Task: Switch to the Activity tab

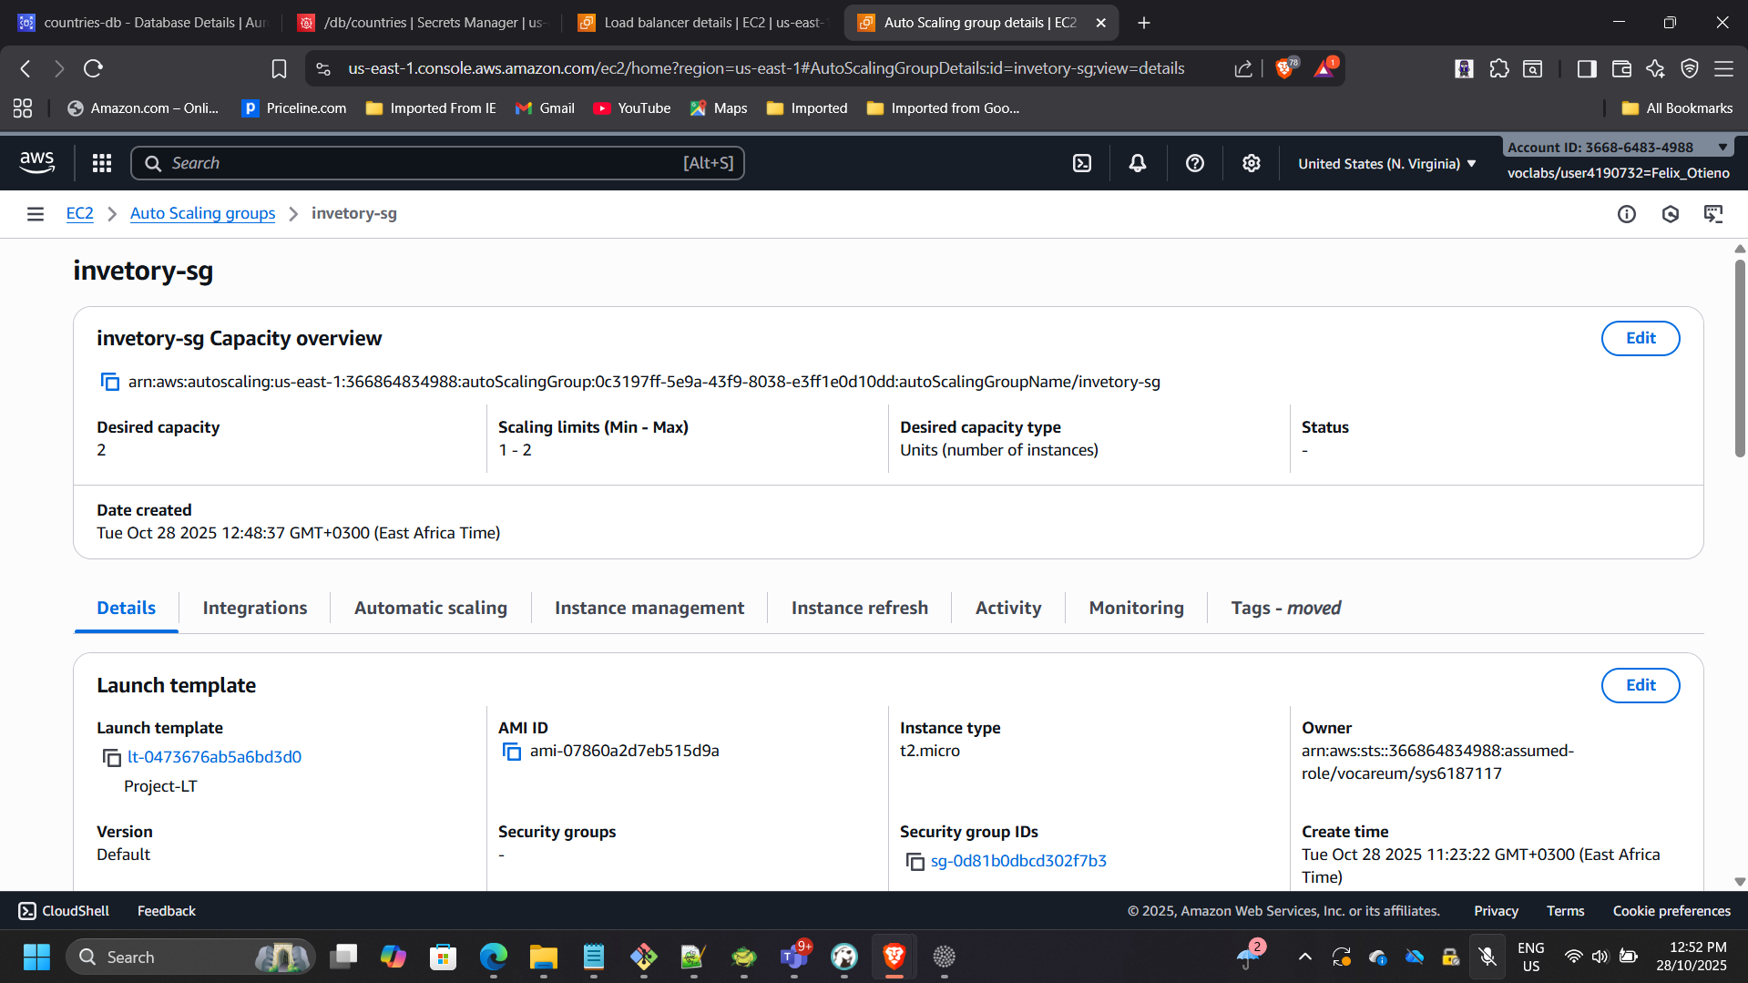Action: pyautogui.click(x=1007, y=608)
